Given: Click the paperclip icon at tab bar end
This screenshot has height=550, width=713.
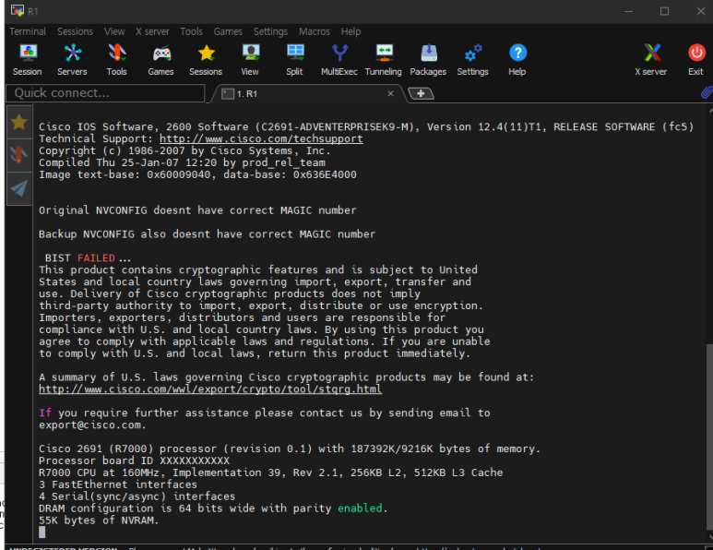Looking at the screenshot, I should pos(707,92).
